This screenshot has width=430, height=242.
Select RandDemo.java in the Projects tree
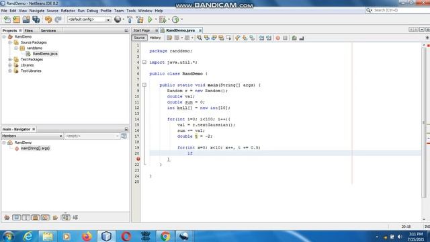click(45, 54)
